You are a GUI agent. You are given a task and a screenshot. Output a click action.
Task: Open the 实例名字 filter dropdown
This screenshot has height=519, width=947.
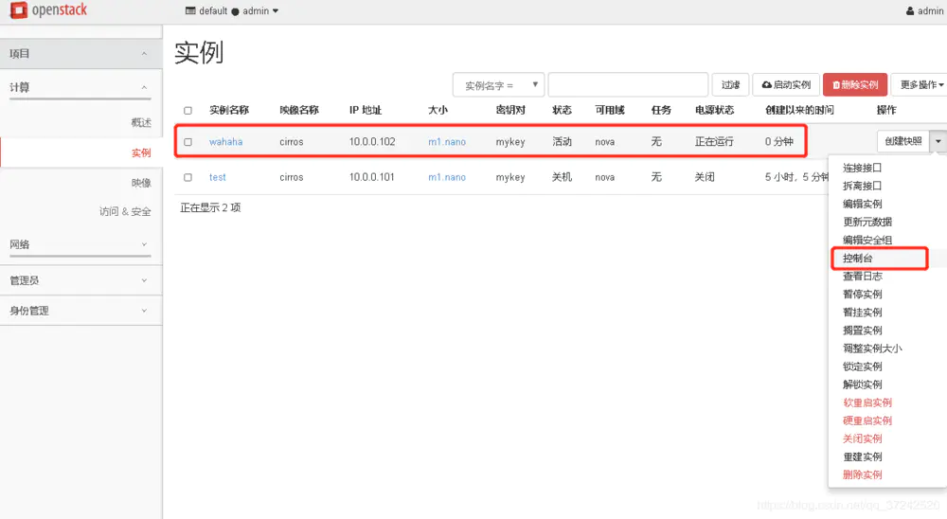(x=498, y=85)
